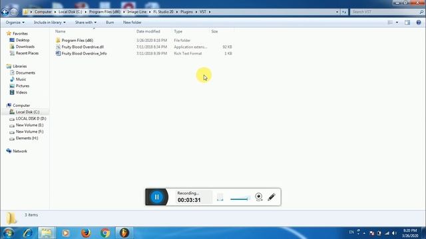Open the Pictures library
Image resolution: width=426 pixels, height=239 pixels.
click(x=22, y=86)
